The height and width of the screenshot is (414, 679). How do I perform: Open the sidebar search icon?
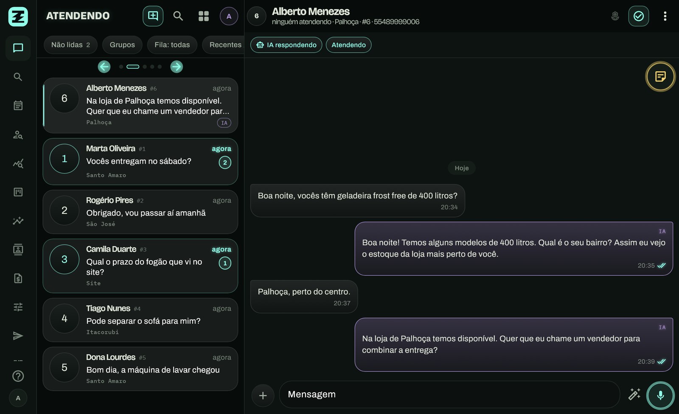pyautogui.click(x=18, y=77)
